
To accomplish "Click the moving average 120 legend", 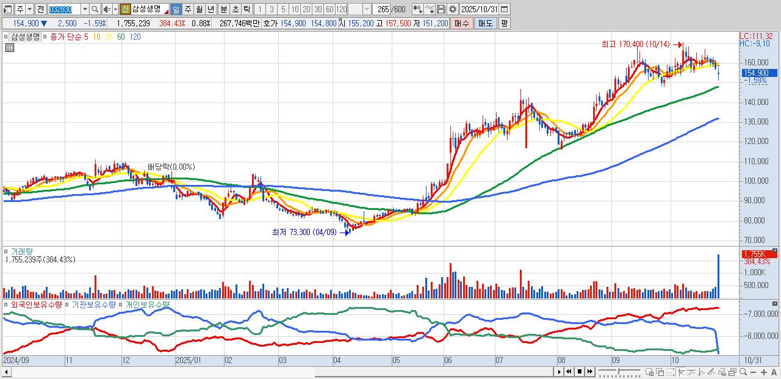I will 135,37.
